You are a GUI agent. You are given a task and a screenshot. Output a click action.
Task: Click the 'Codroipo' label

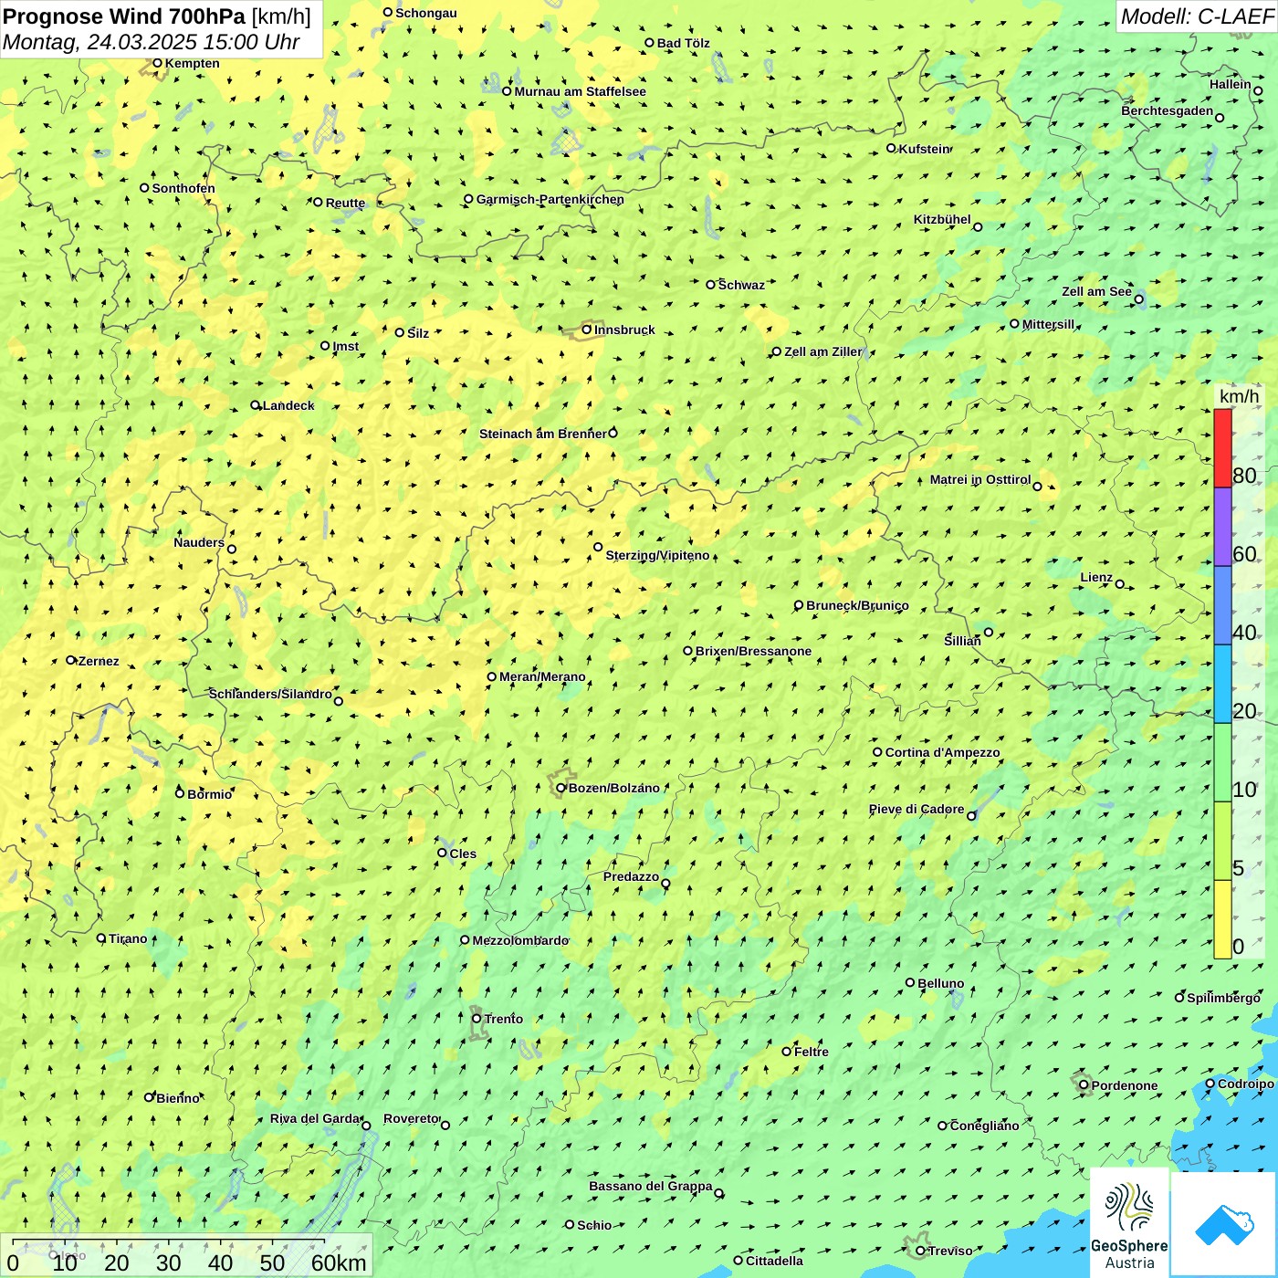(x=1246, y=1084)
